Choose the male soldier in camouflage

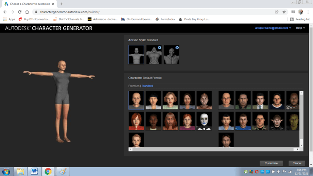[x=260, y=121]
